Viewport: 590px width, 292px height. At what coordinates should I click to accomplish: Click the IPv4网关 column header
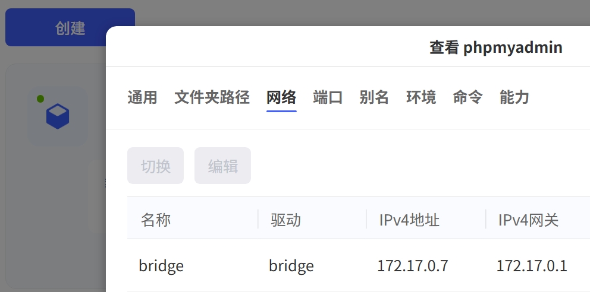[x=528, y=220]
